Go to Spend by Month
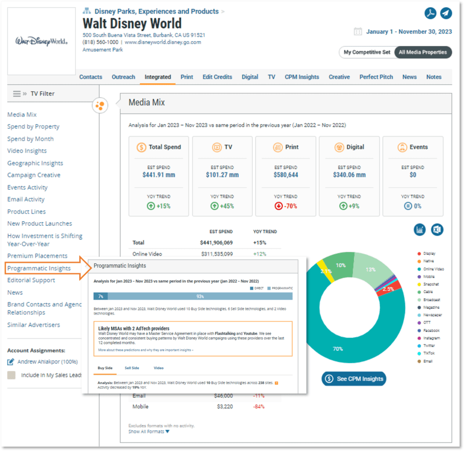The height and width of the screenshot is (451, 464). tap(30, 139)
